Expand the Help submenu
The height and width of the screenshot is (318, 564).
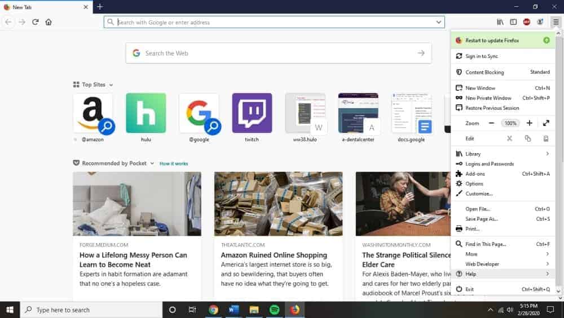(503, 274)
